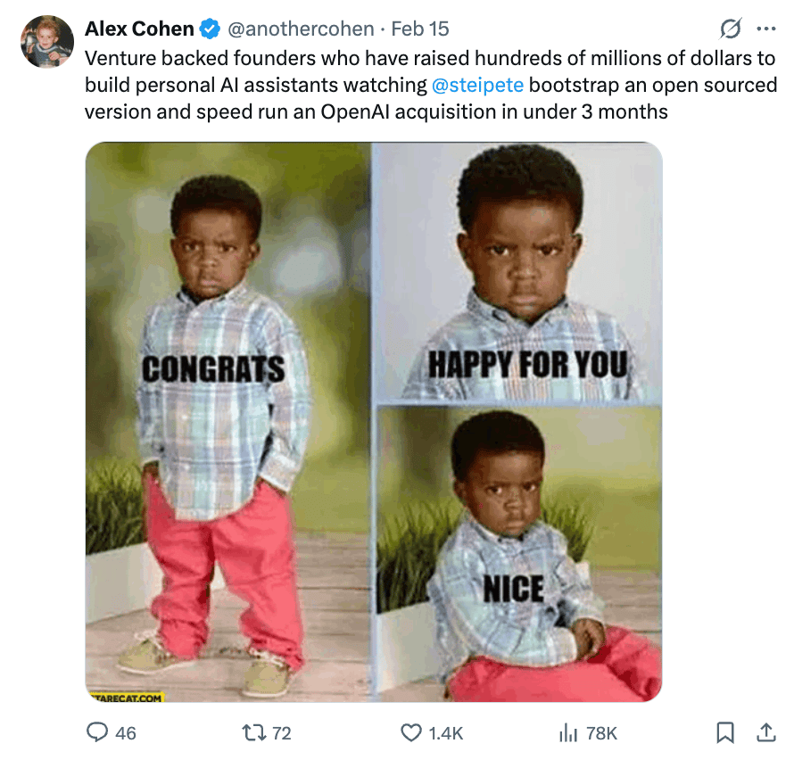Select the NICE meme panel
This screenshot has width=794, height=760.
click(519, 553)
